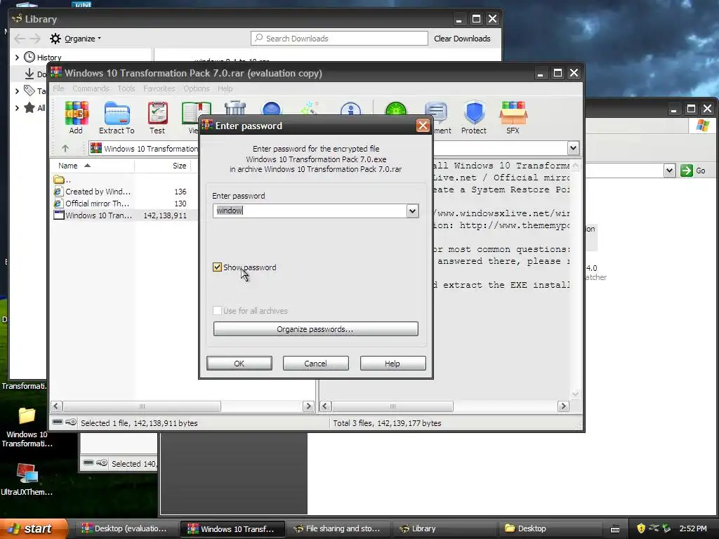Screen dimensions: 719x539
Task: Click Cancel in the password dialog
Action: [316, 364]
